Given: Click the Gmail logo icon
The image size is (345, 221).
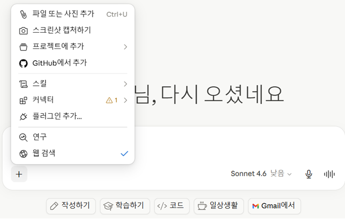Looking at the screenshot, I should 256,206.
